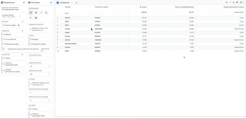Click the total sessions value 438 946

pyautogui.click(x=144, y=12)
